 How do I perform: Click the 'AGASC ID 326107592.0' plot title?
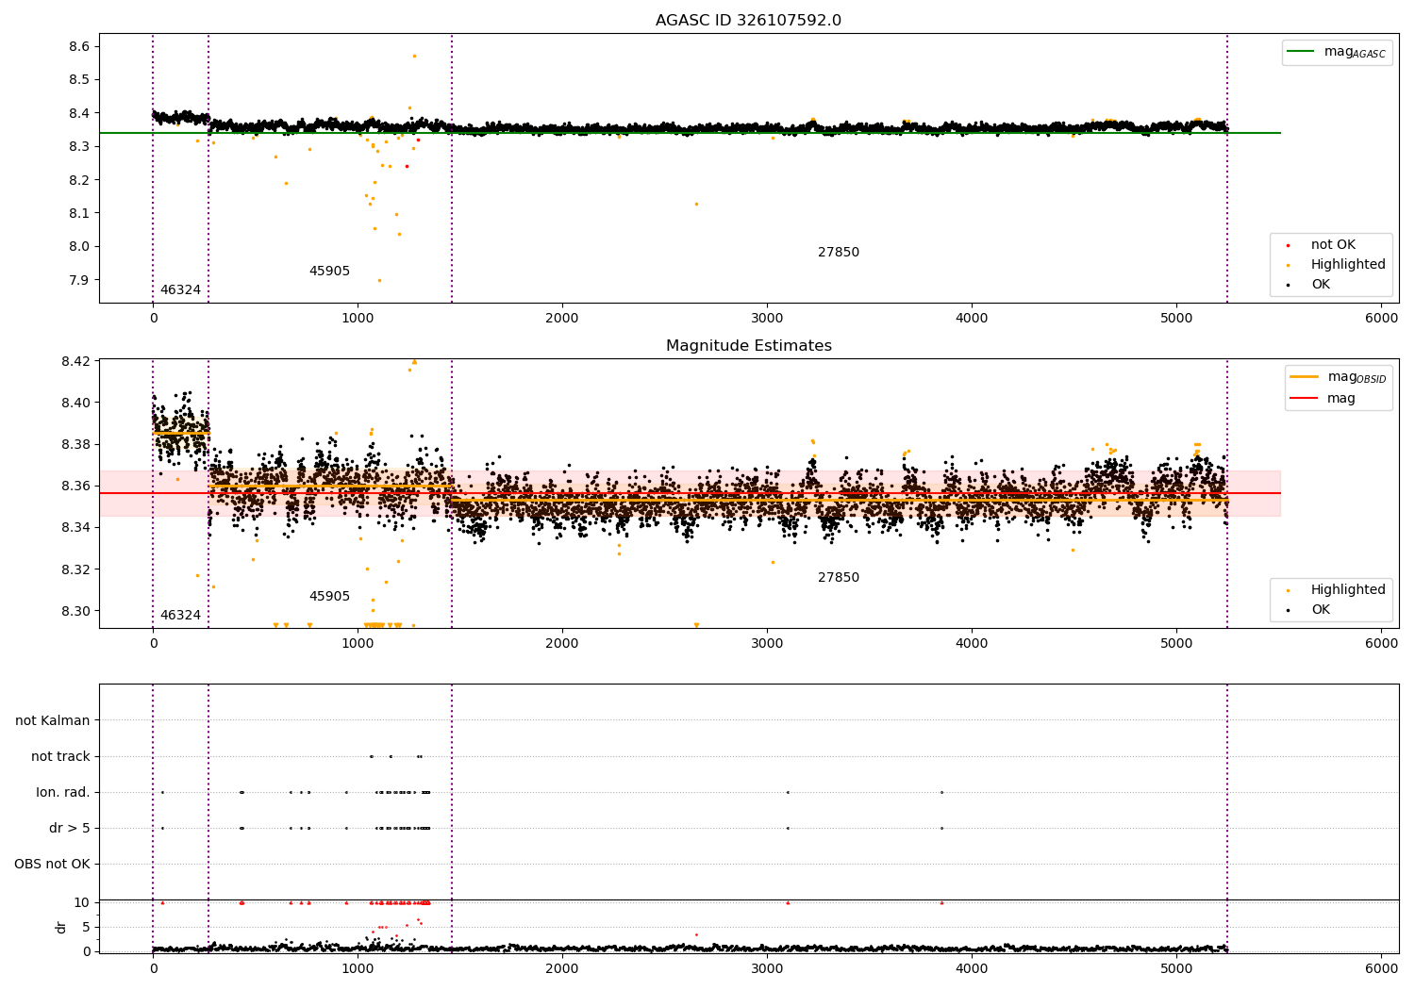(x=748, y=21)
